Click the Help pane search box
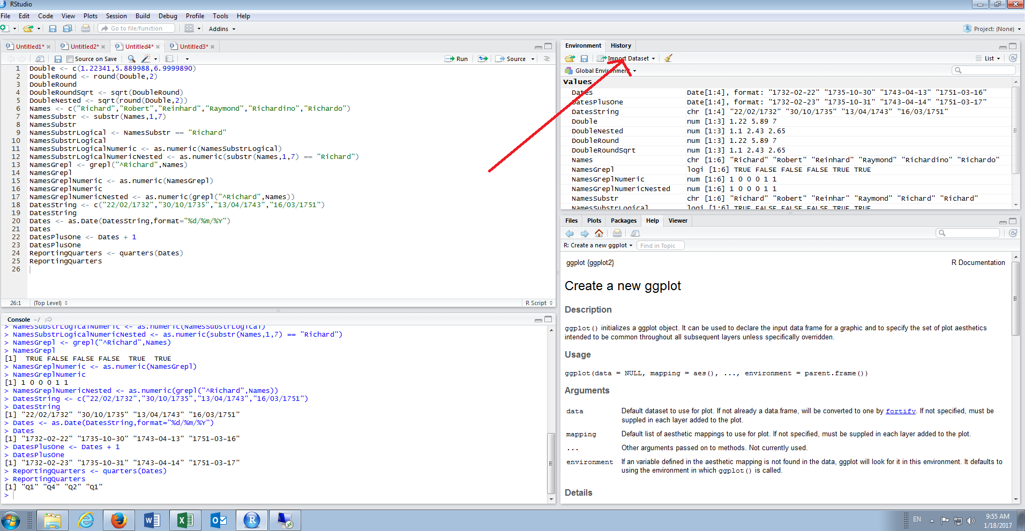 (x=968, y=233)
